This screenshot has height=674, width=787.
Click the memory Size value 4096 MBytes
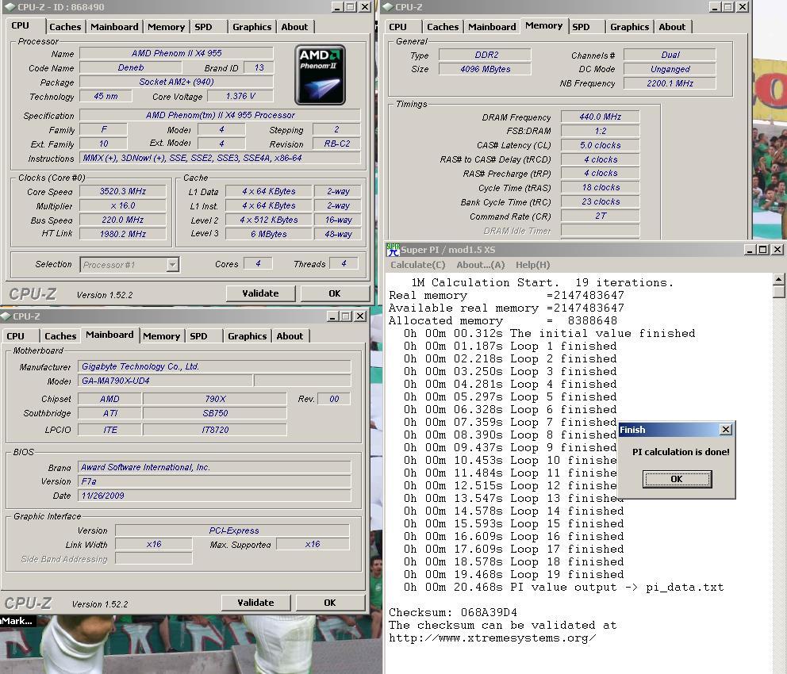click(x=485, y=69)
